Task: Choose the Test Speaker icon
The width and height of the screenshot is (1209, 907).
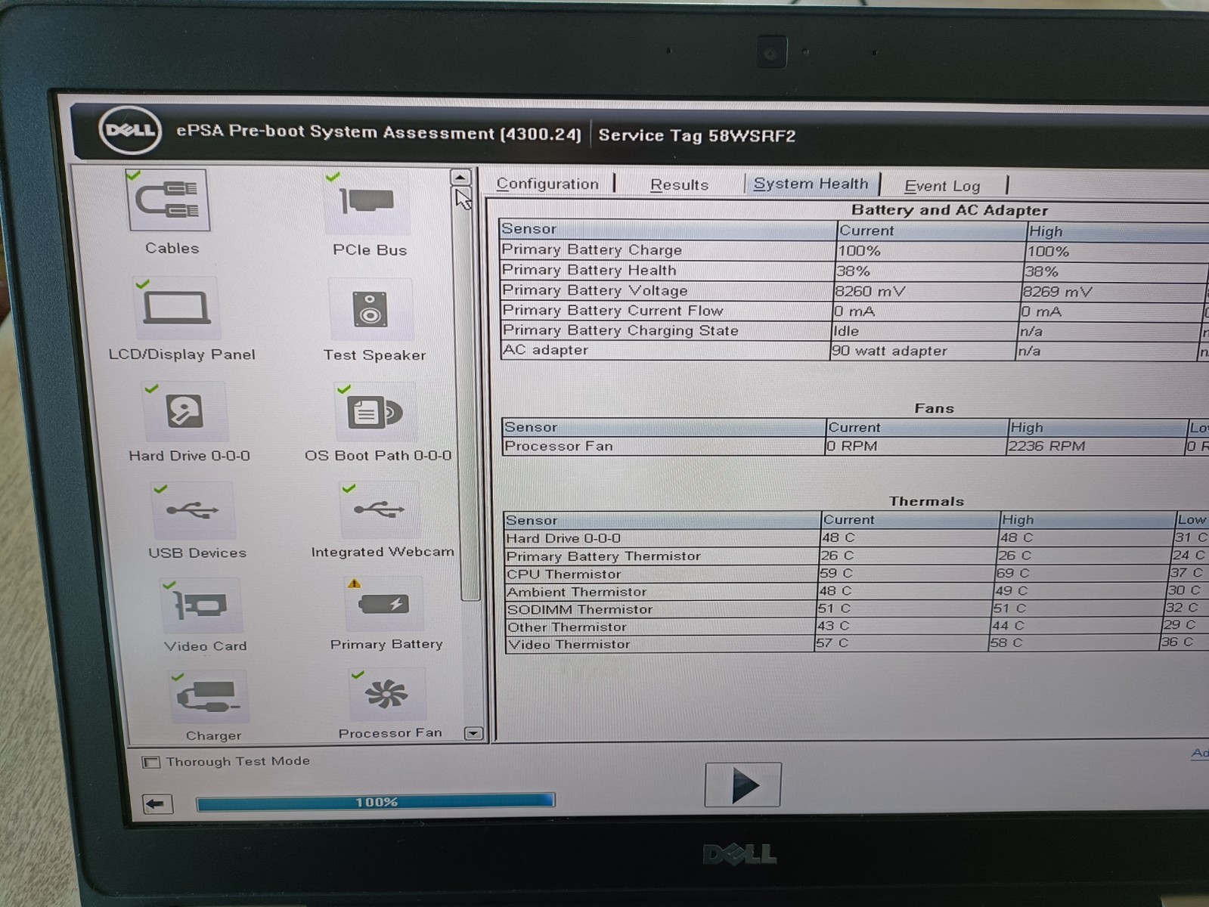Action: point(370,309)
